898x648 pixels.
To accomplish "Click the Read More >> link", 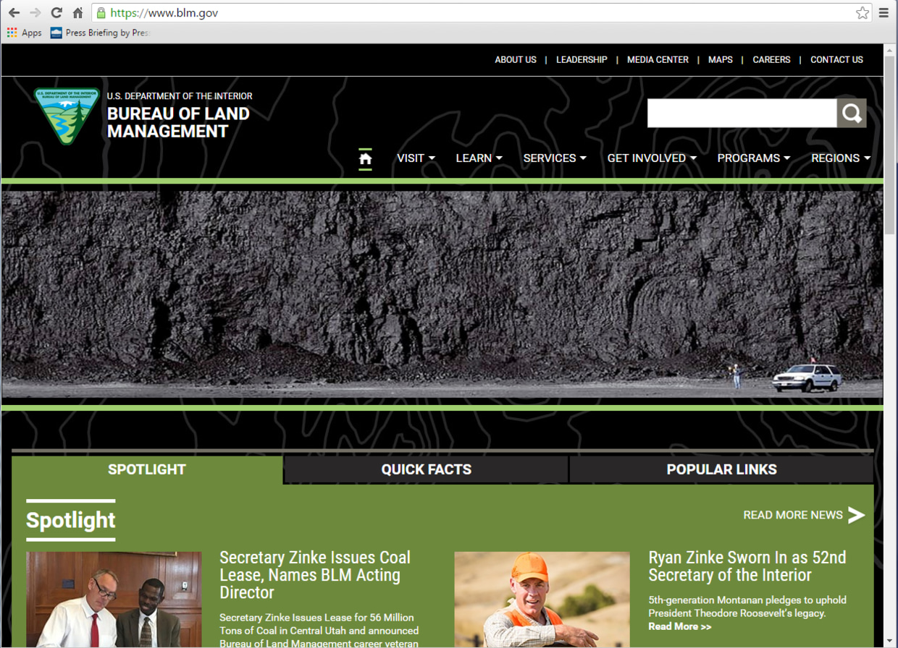I will [x=680, y=626].
